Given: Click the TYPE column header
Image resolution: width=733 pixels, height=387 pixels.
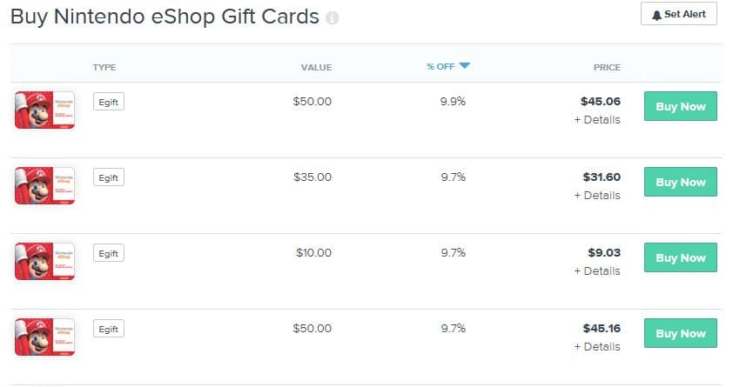Looking at the screenshot, I should point(104,67).
